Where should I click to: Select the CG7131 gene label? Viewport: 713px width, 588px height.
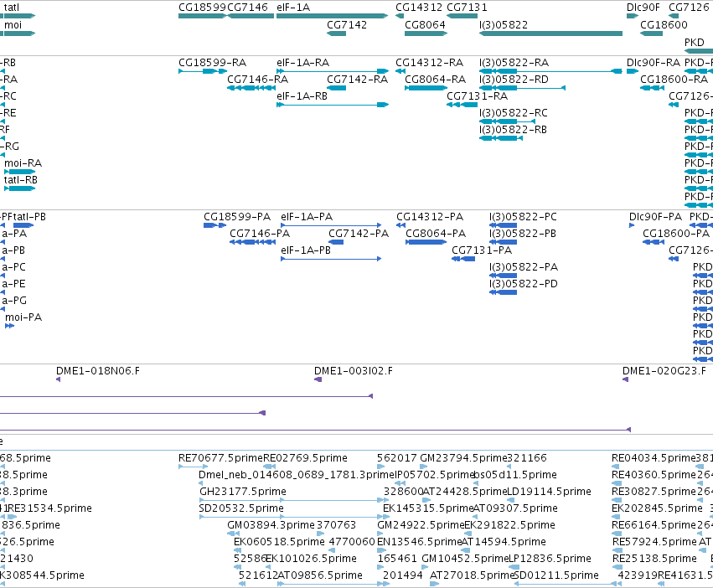coord(467,8)
